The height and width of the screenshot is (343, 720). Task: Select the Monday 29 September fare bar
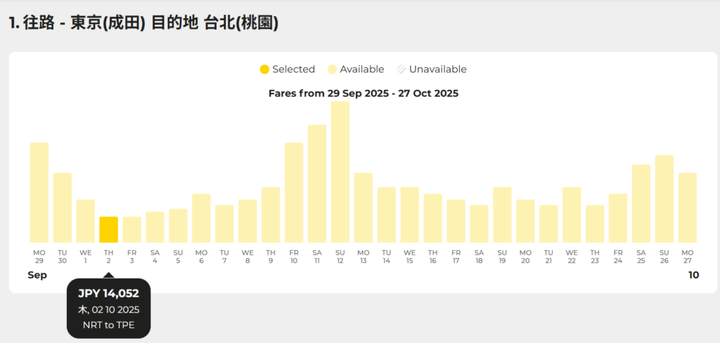[39, 193]
